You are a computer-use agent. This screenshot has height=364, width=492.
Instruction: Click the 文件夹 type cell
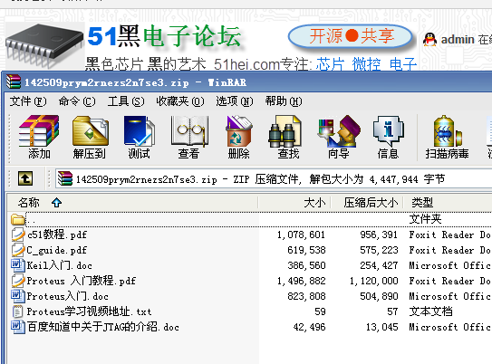click(x=425, y=219)
